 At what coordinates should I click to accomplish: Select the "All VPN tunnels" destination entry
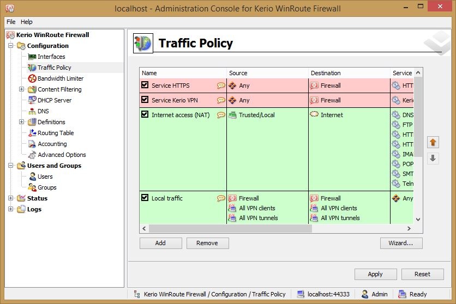coord(340,218)
